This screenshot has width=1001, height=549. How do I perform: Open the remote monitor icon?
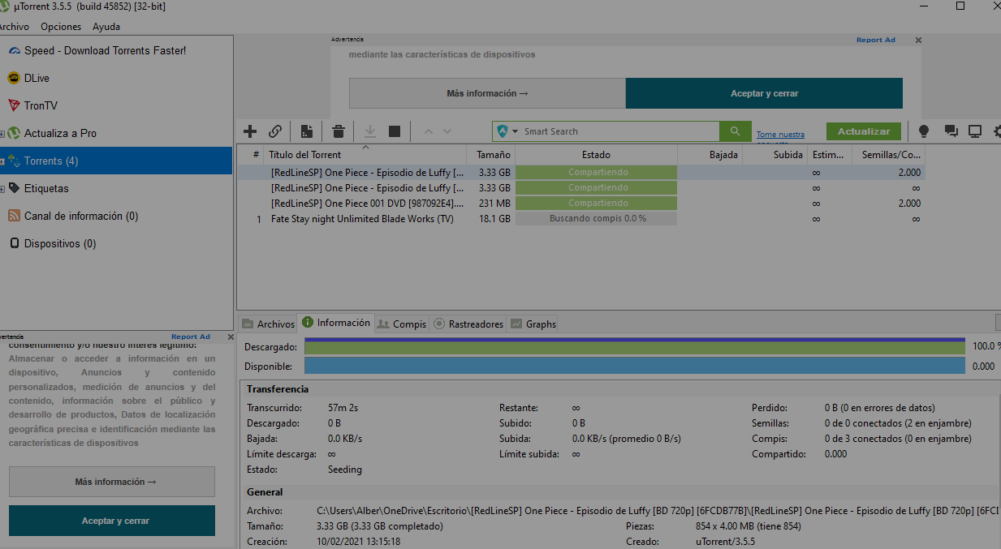975,131
